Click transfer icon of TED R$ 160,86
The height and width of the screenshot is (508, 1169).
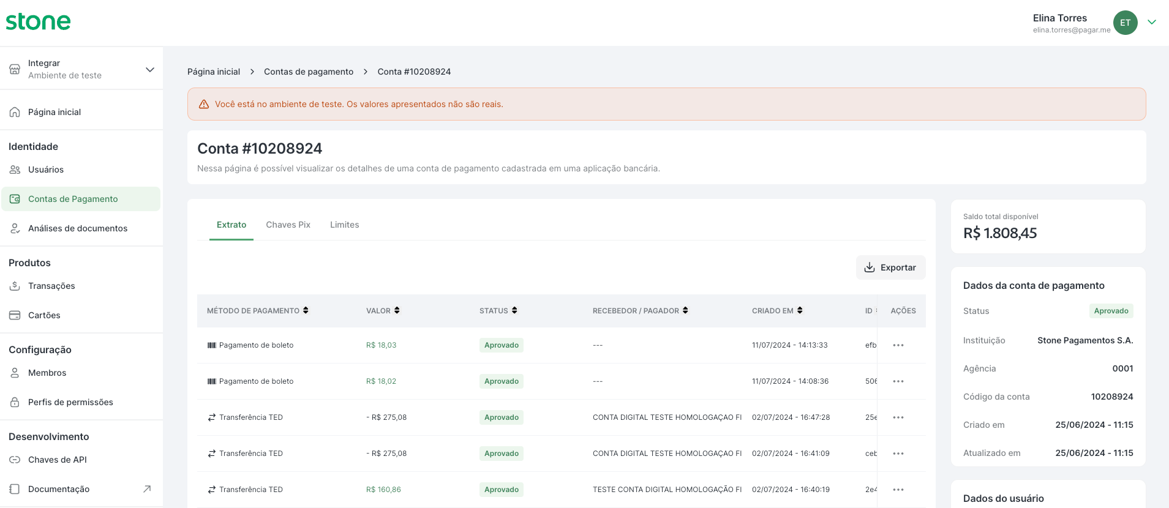coord(212,490)
